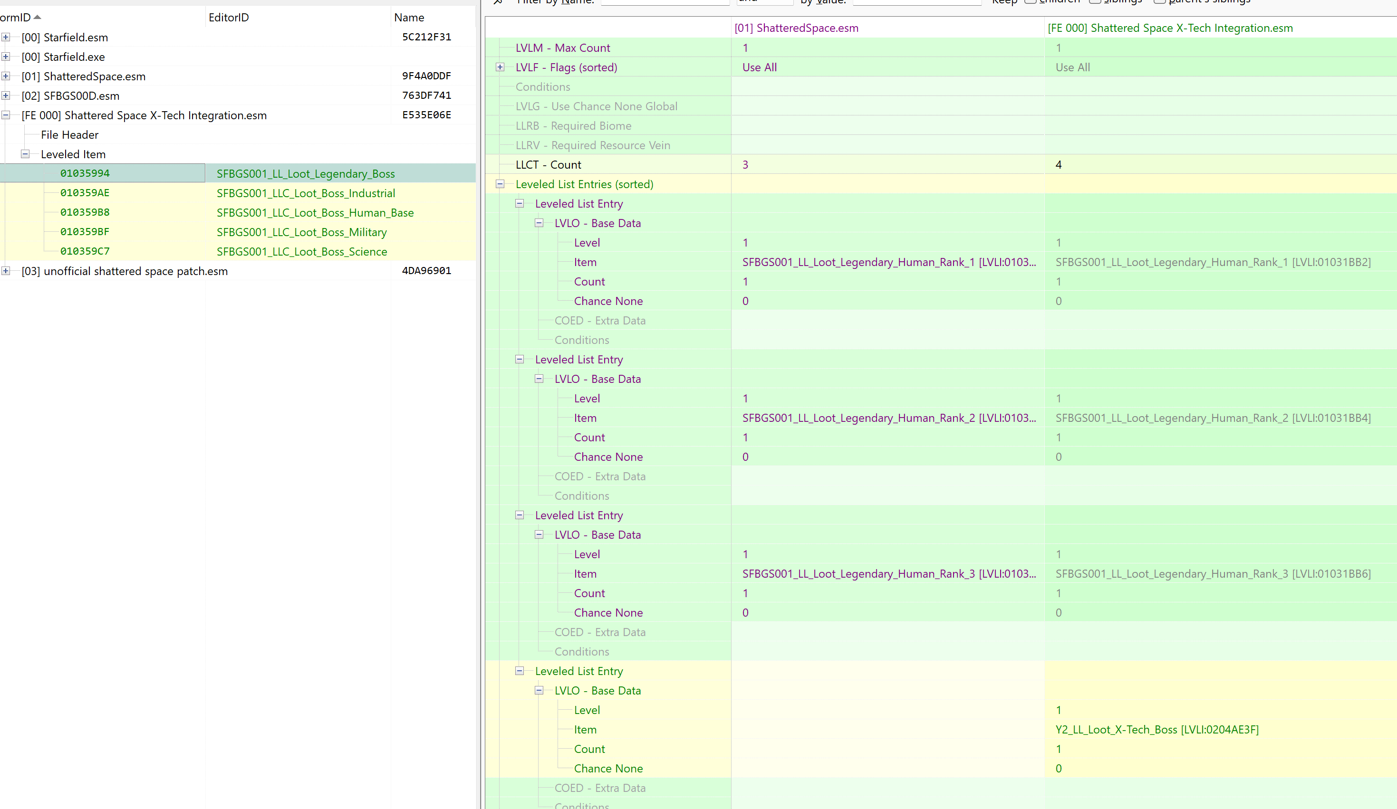Expand LVLF - Flags (sorted)
The width and height of the screenshot is (1397, 809).
tap(500, 67)
